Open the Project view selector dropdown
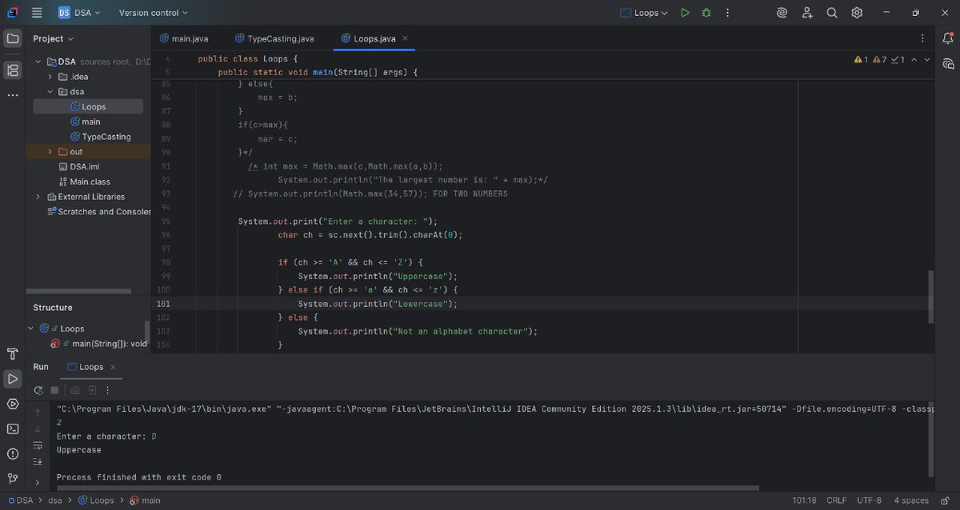This screenshot has width=960, height=510. coord(53,38)
